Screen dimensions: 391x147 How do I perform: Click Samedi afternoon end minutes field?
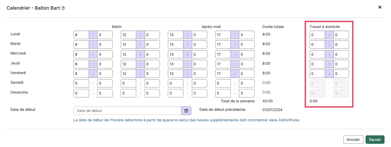tap(247, 83)
